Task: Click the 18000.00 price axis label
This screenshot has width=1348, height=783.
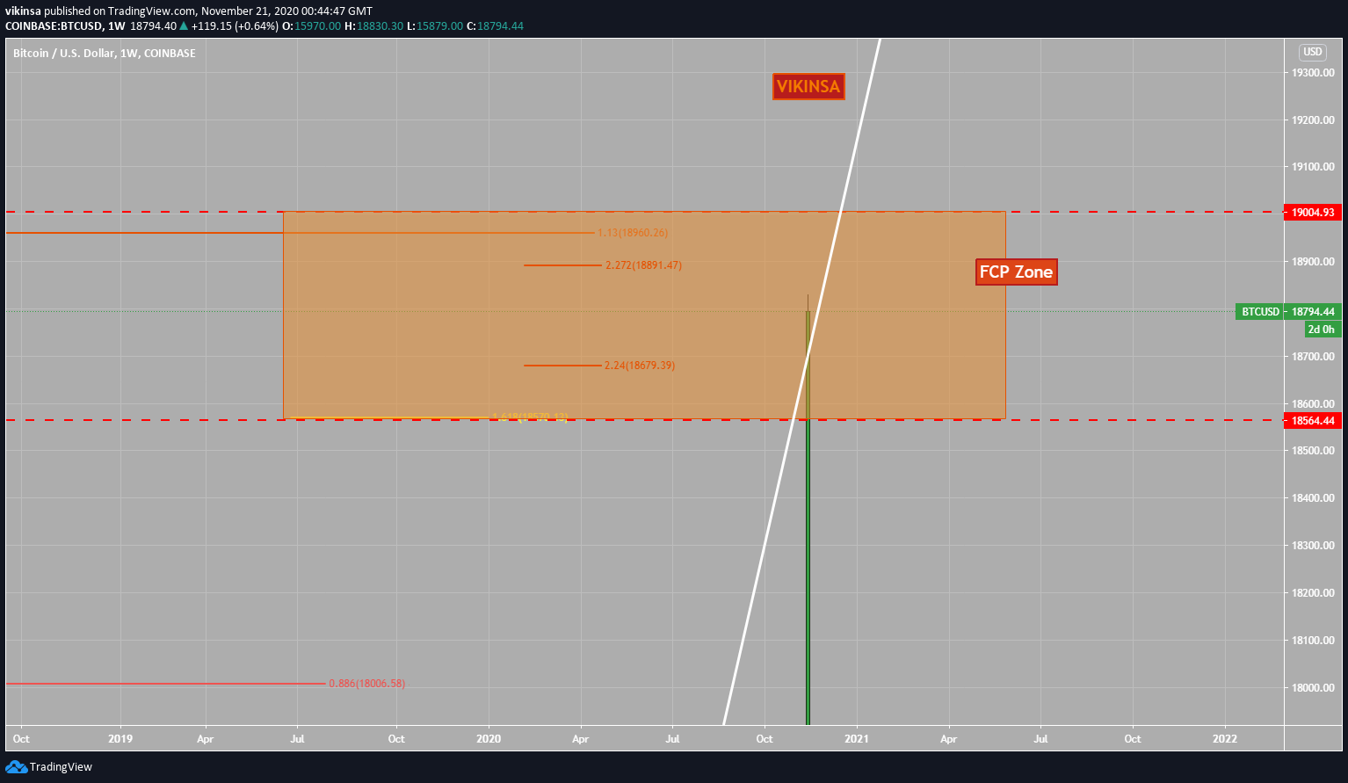Action: click(1313, 687)
